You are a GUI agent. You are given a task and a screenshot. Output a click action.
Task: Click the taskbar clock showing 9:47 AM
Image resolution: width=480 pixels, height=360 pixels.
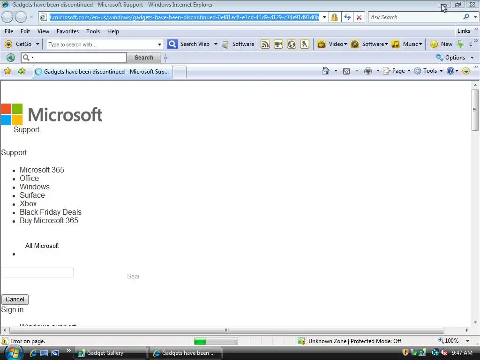(462, 352)
